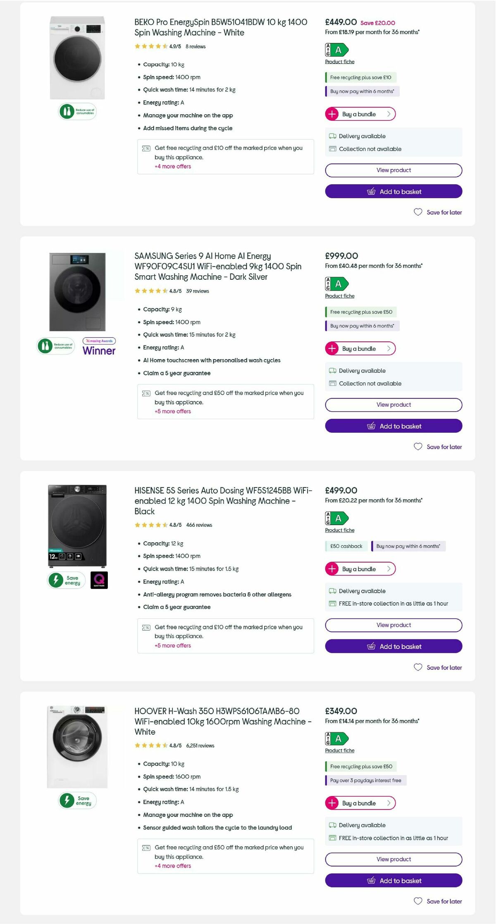
Task: Click the pink plus icon on Hisense Buy a bundle
Action: coord(331,569)
